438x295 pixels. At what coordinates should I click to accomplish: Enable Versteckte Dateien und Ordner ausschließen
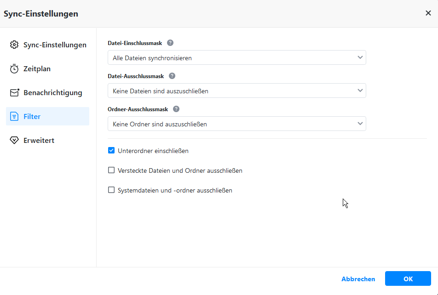[x=111, y=170]
